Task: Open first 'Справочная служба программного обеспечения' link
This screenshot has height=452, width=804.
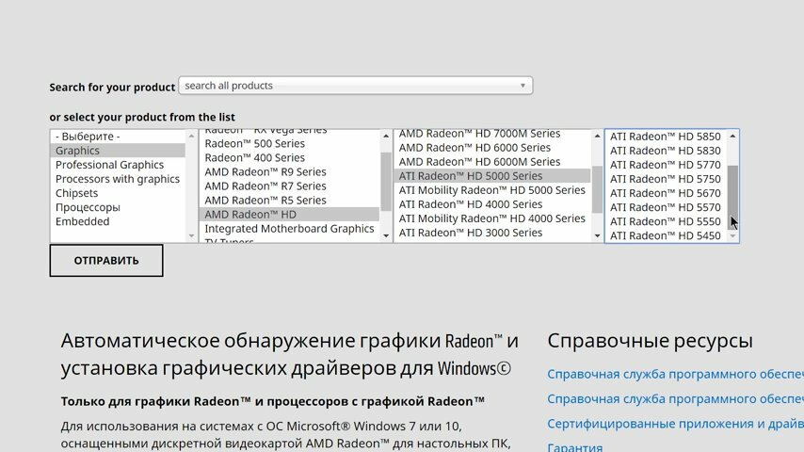Action: pyautogui.click(x=675, y=374)
